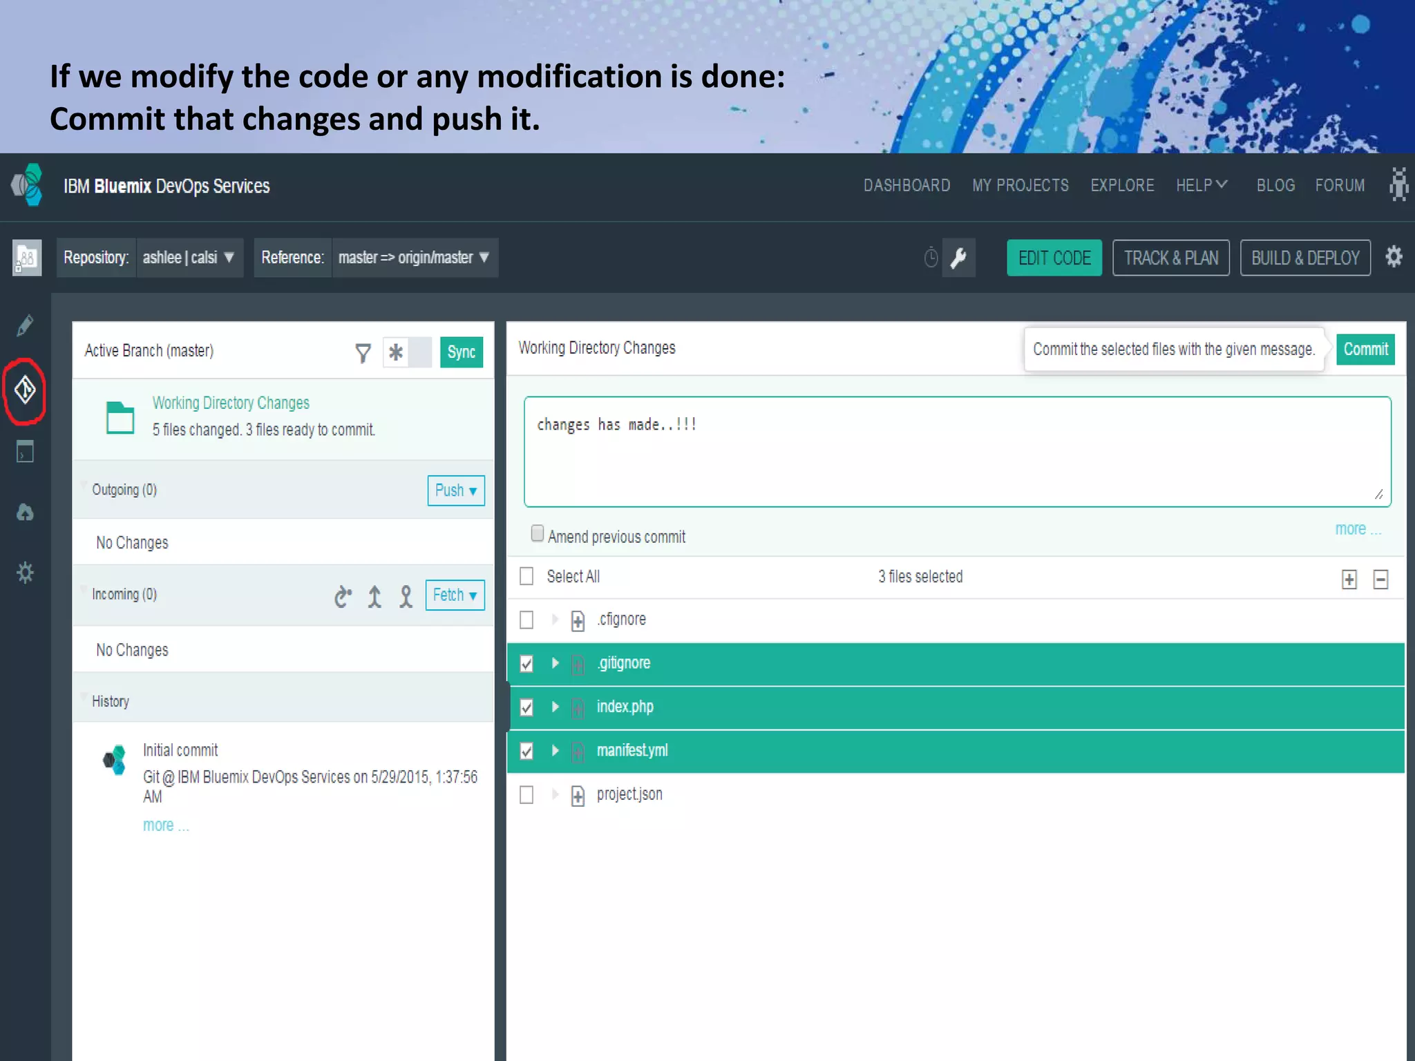Click the Commit button
1415x1061 pixels.
coord(1365,350)
